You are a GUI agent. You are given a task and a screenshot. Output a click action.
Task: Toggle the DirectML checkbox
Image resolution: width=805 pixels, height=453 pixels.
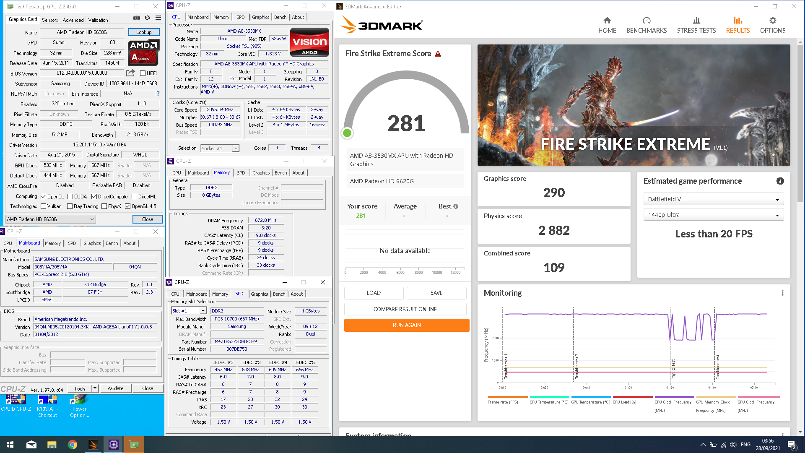[x=134, y=196]
